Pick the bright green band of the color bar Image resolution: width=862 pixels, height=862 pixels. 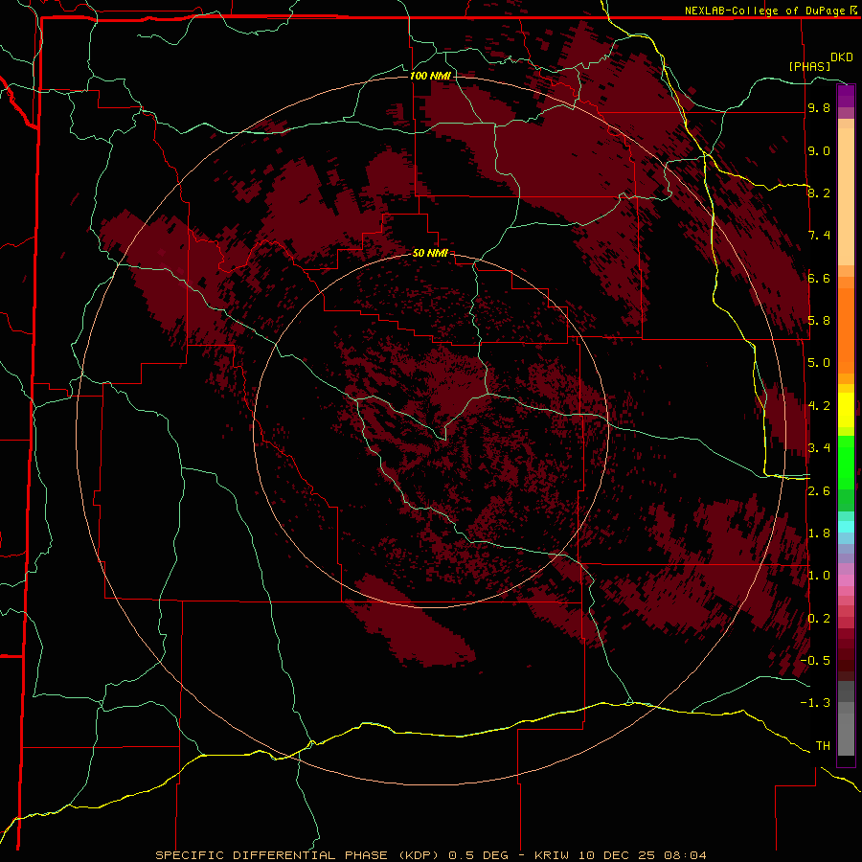(x=846, y=462)
